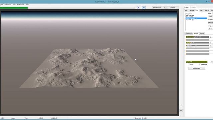Switch to the Generation tab
213x120 pixels.
(193, 7)
